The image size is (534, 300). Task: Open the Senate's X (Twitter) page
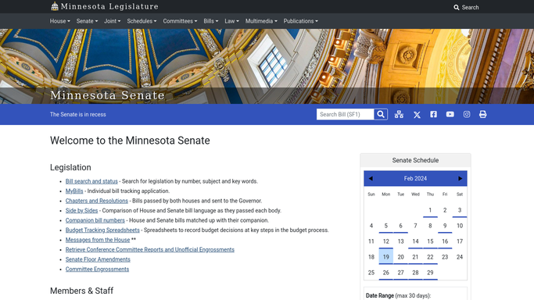pyautogui.click(x=417, y=115)
